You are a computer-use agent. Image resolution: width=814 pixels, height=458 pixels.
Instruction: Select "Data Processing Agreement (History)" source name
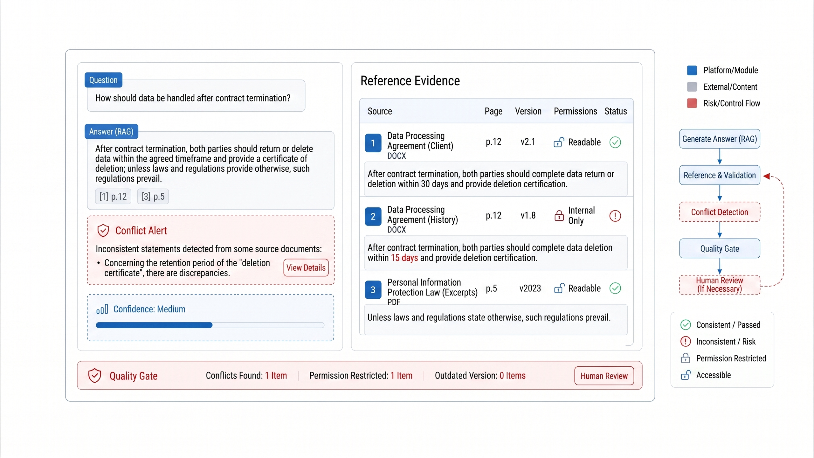tap(422, 215)
